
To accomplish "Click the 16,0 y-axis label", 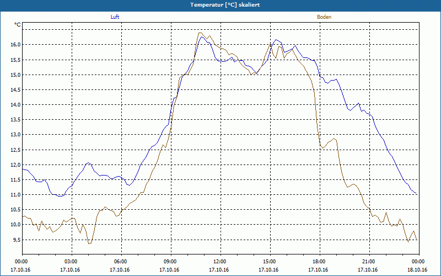I will point(16,45).
